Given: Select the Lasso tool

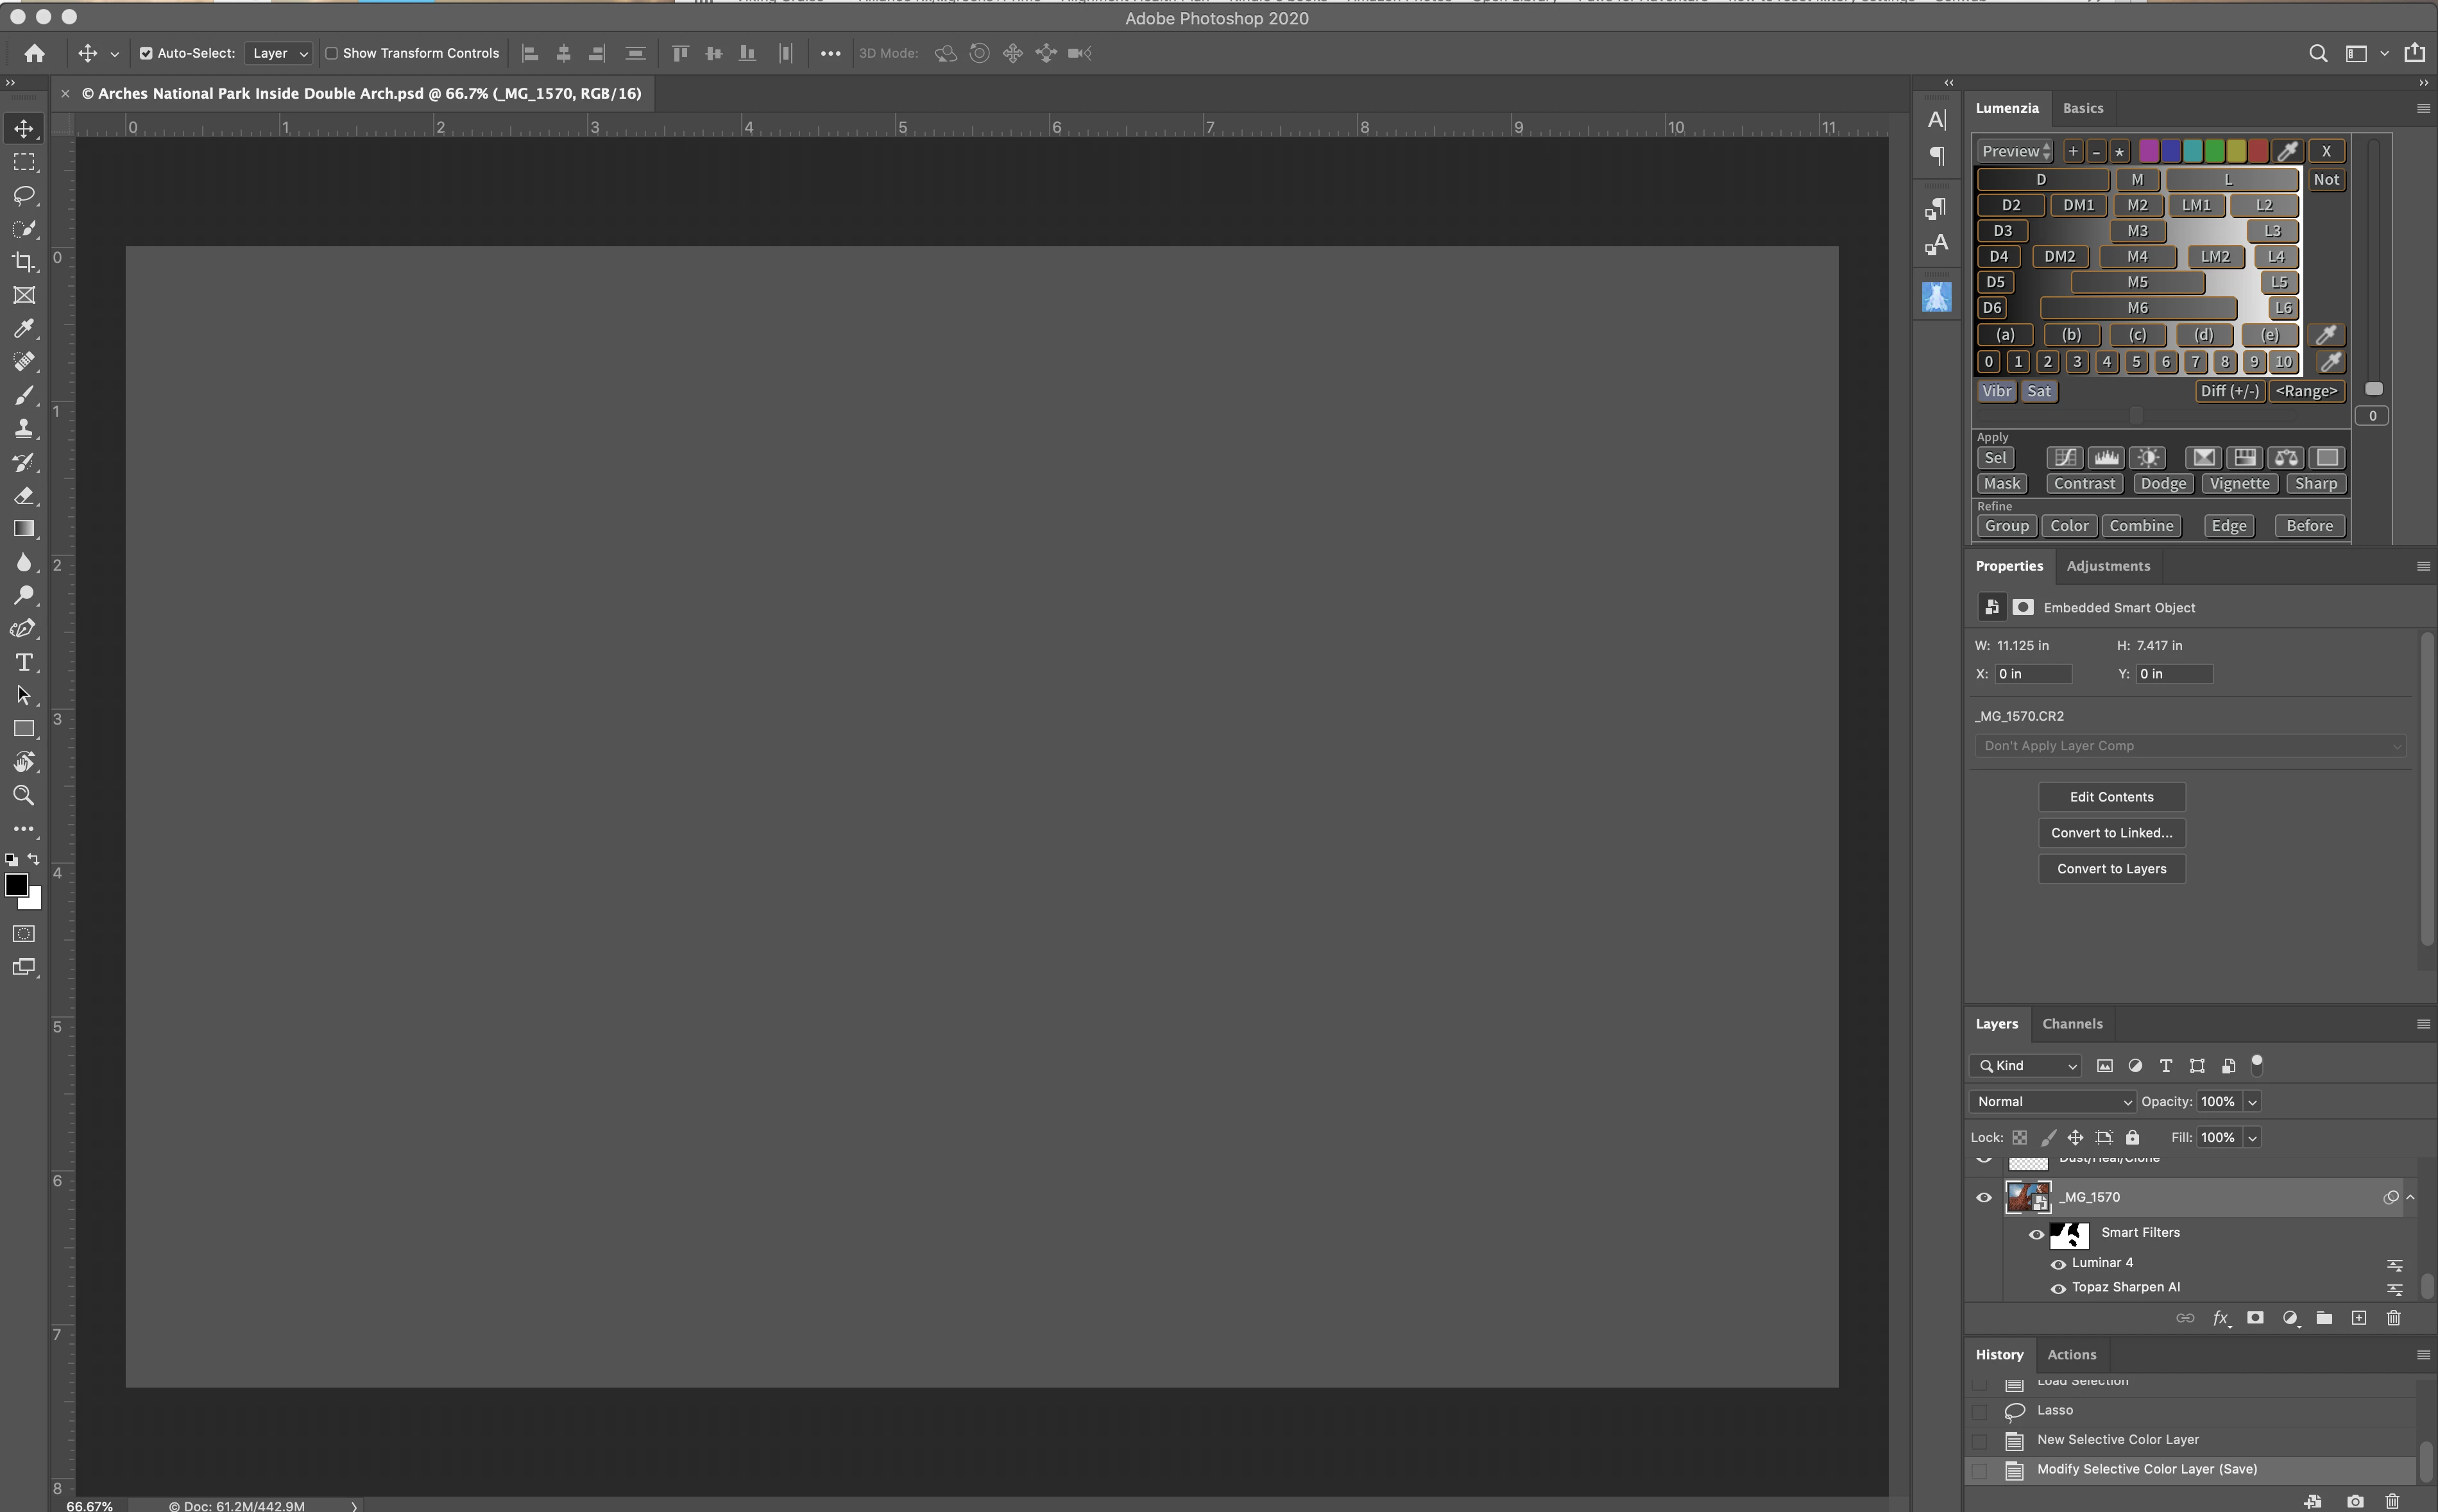Looking at the screenshot, I should pos(24,195).
